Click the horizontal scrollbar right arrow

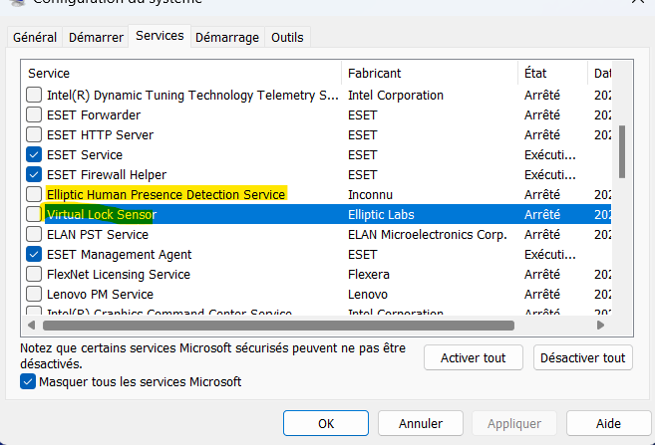click(600, 325)
